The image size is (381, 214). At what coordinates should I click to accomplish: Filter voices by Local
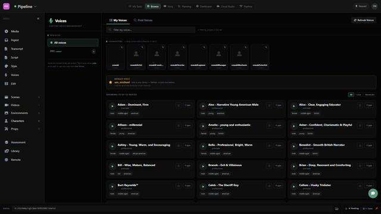tap(358, 95)
